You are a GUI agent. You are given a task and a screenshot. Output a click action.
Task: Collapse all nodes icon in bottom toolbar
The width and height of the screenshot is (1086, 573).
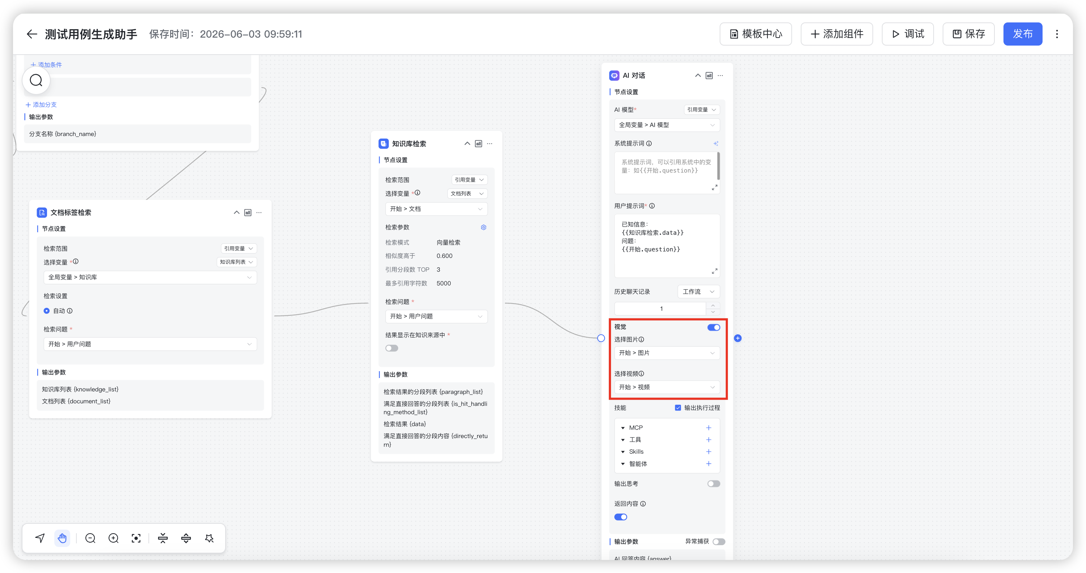[x=163, y=538]
